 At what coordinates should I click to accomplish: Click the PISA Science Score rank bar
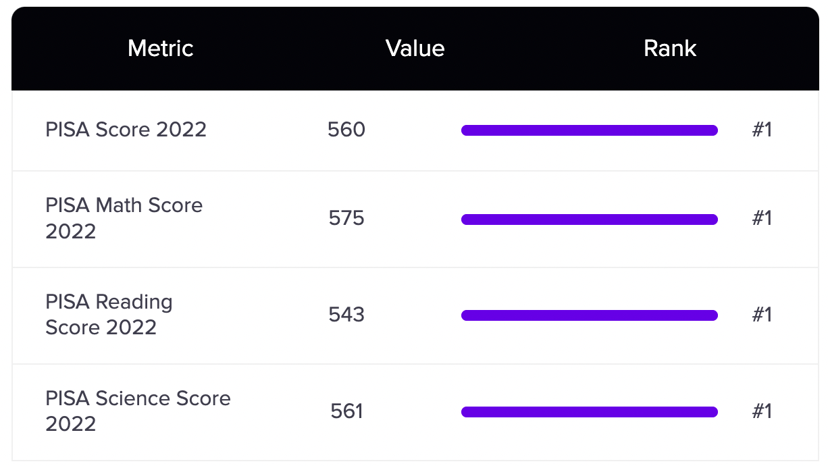[x=590, y=412]
